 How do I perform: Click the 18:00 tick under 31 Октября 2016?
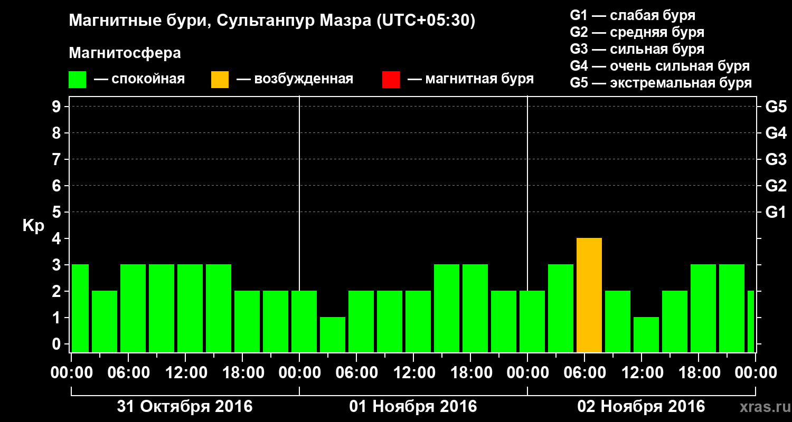click(243, 373)
